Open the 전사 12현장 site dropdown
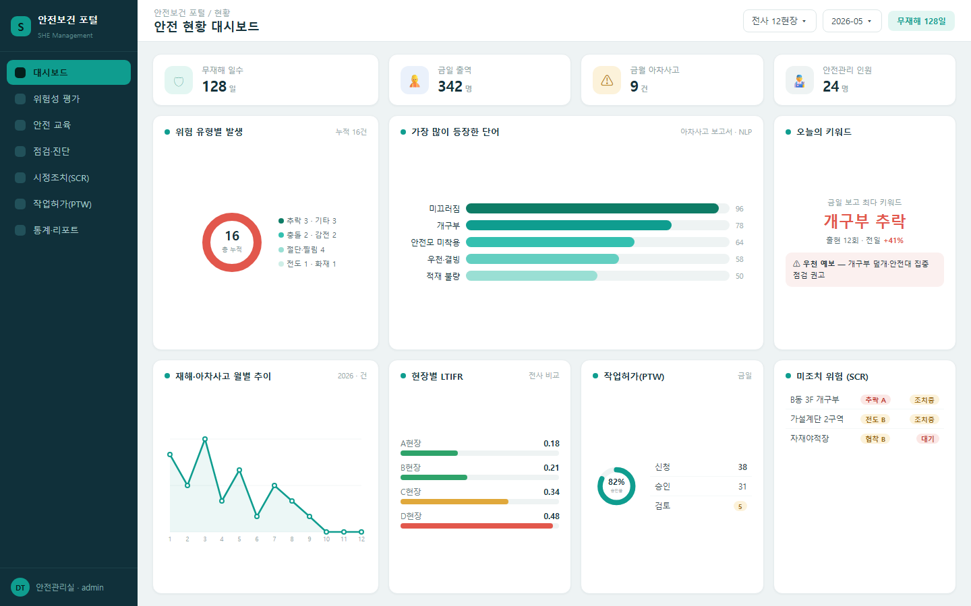Viewport: 971px width, 606px height. [x=779, y=21]
